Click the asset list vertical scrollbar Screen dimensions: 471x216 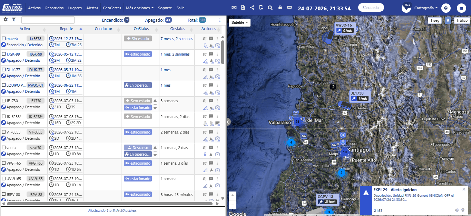coord(223,52)
